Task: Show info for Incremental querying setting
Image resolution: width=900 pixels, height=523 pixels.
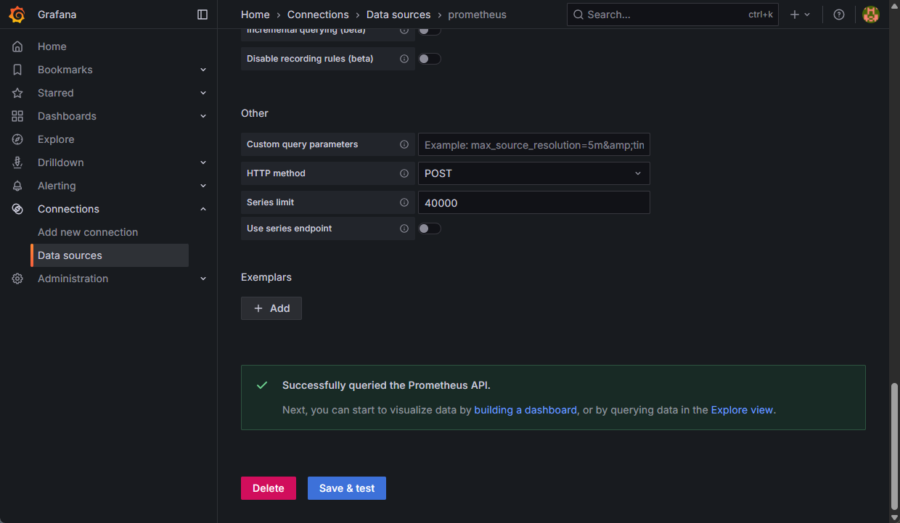Action: click(x=404, y=30)
